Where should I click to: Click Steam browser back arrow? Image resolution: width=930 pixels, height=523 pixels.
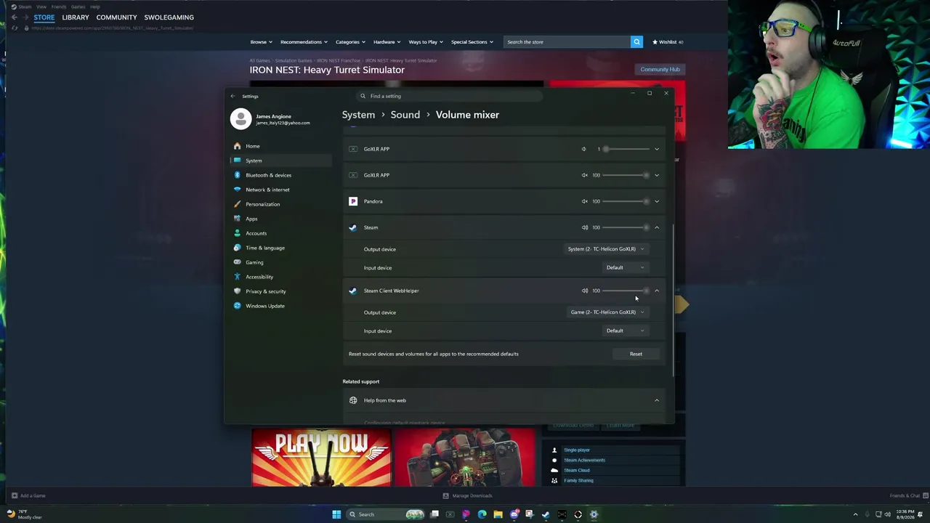(14, 17)
